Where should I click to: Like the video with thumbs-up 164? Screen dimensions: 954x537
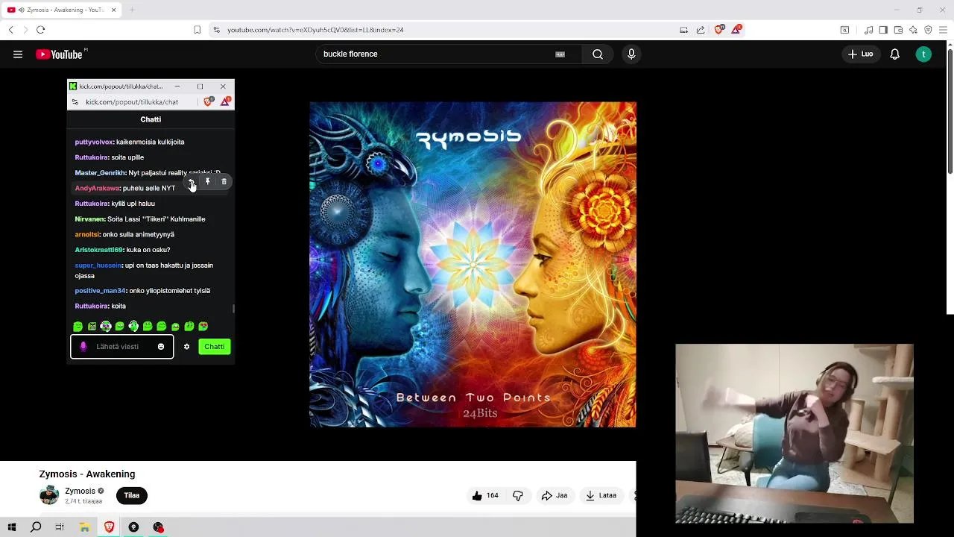click(485, 495)
